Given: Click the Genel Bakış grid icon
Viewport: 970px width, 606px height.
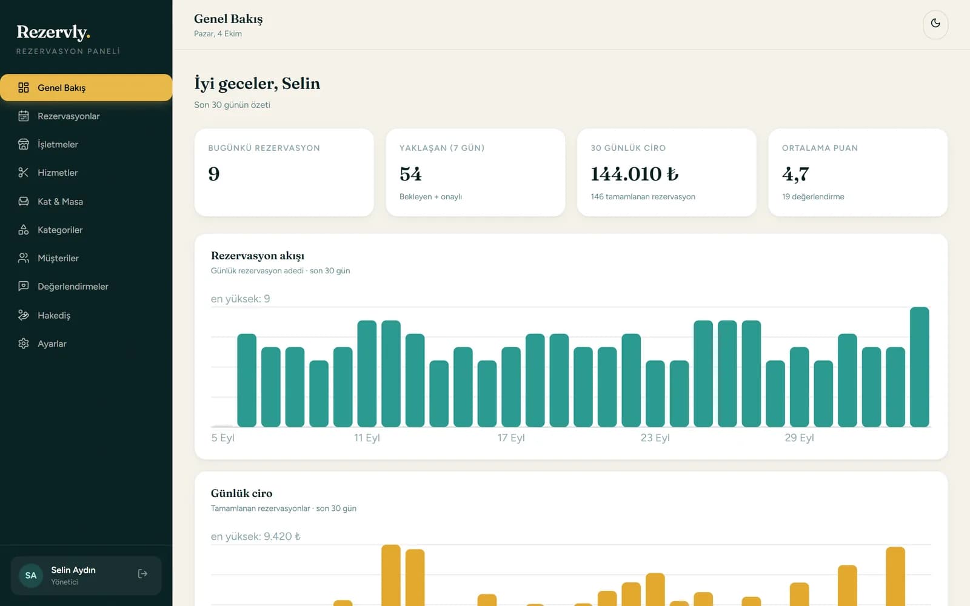Looking at the screenshot, I should [x=24, y=88].
